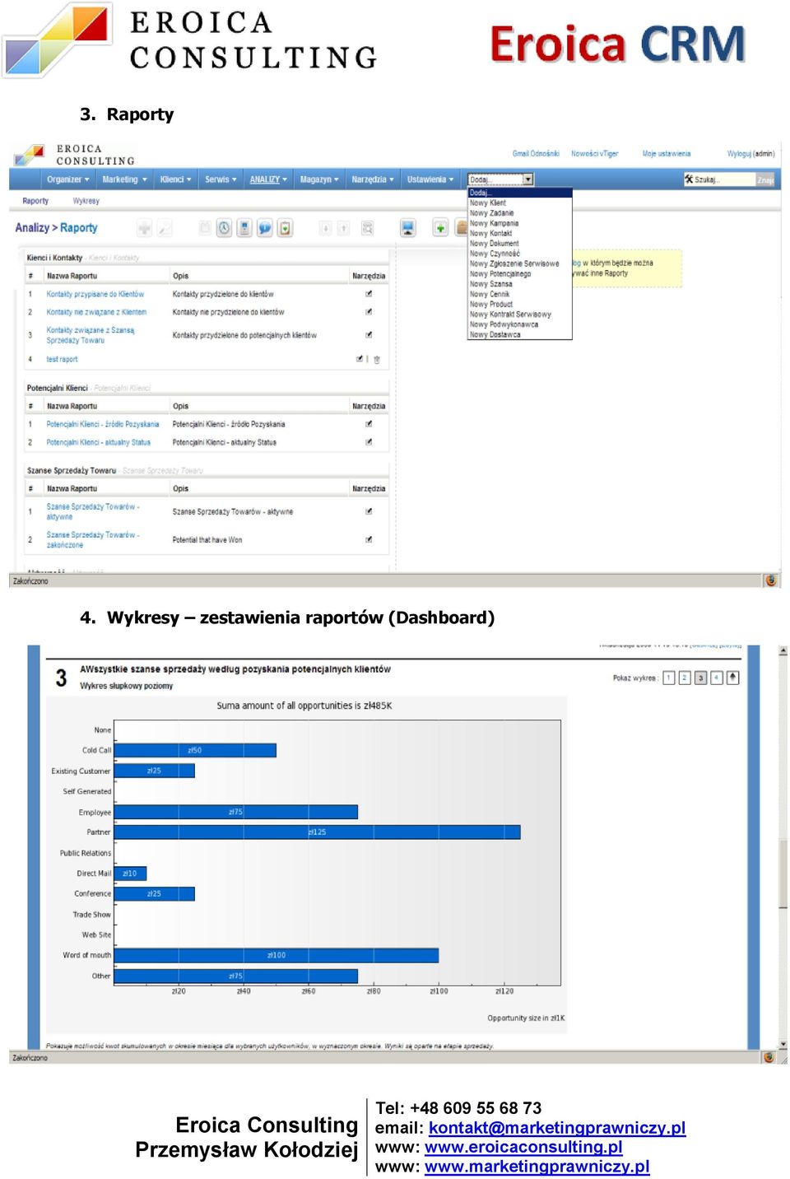The image size is (790, 1179).
Task: Click the Dashboard vertical scrollbar thumb
Action: (783, 874)
